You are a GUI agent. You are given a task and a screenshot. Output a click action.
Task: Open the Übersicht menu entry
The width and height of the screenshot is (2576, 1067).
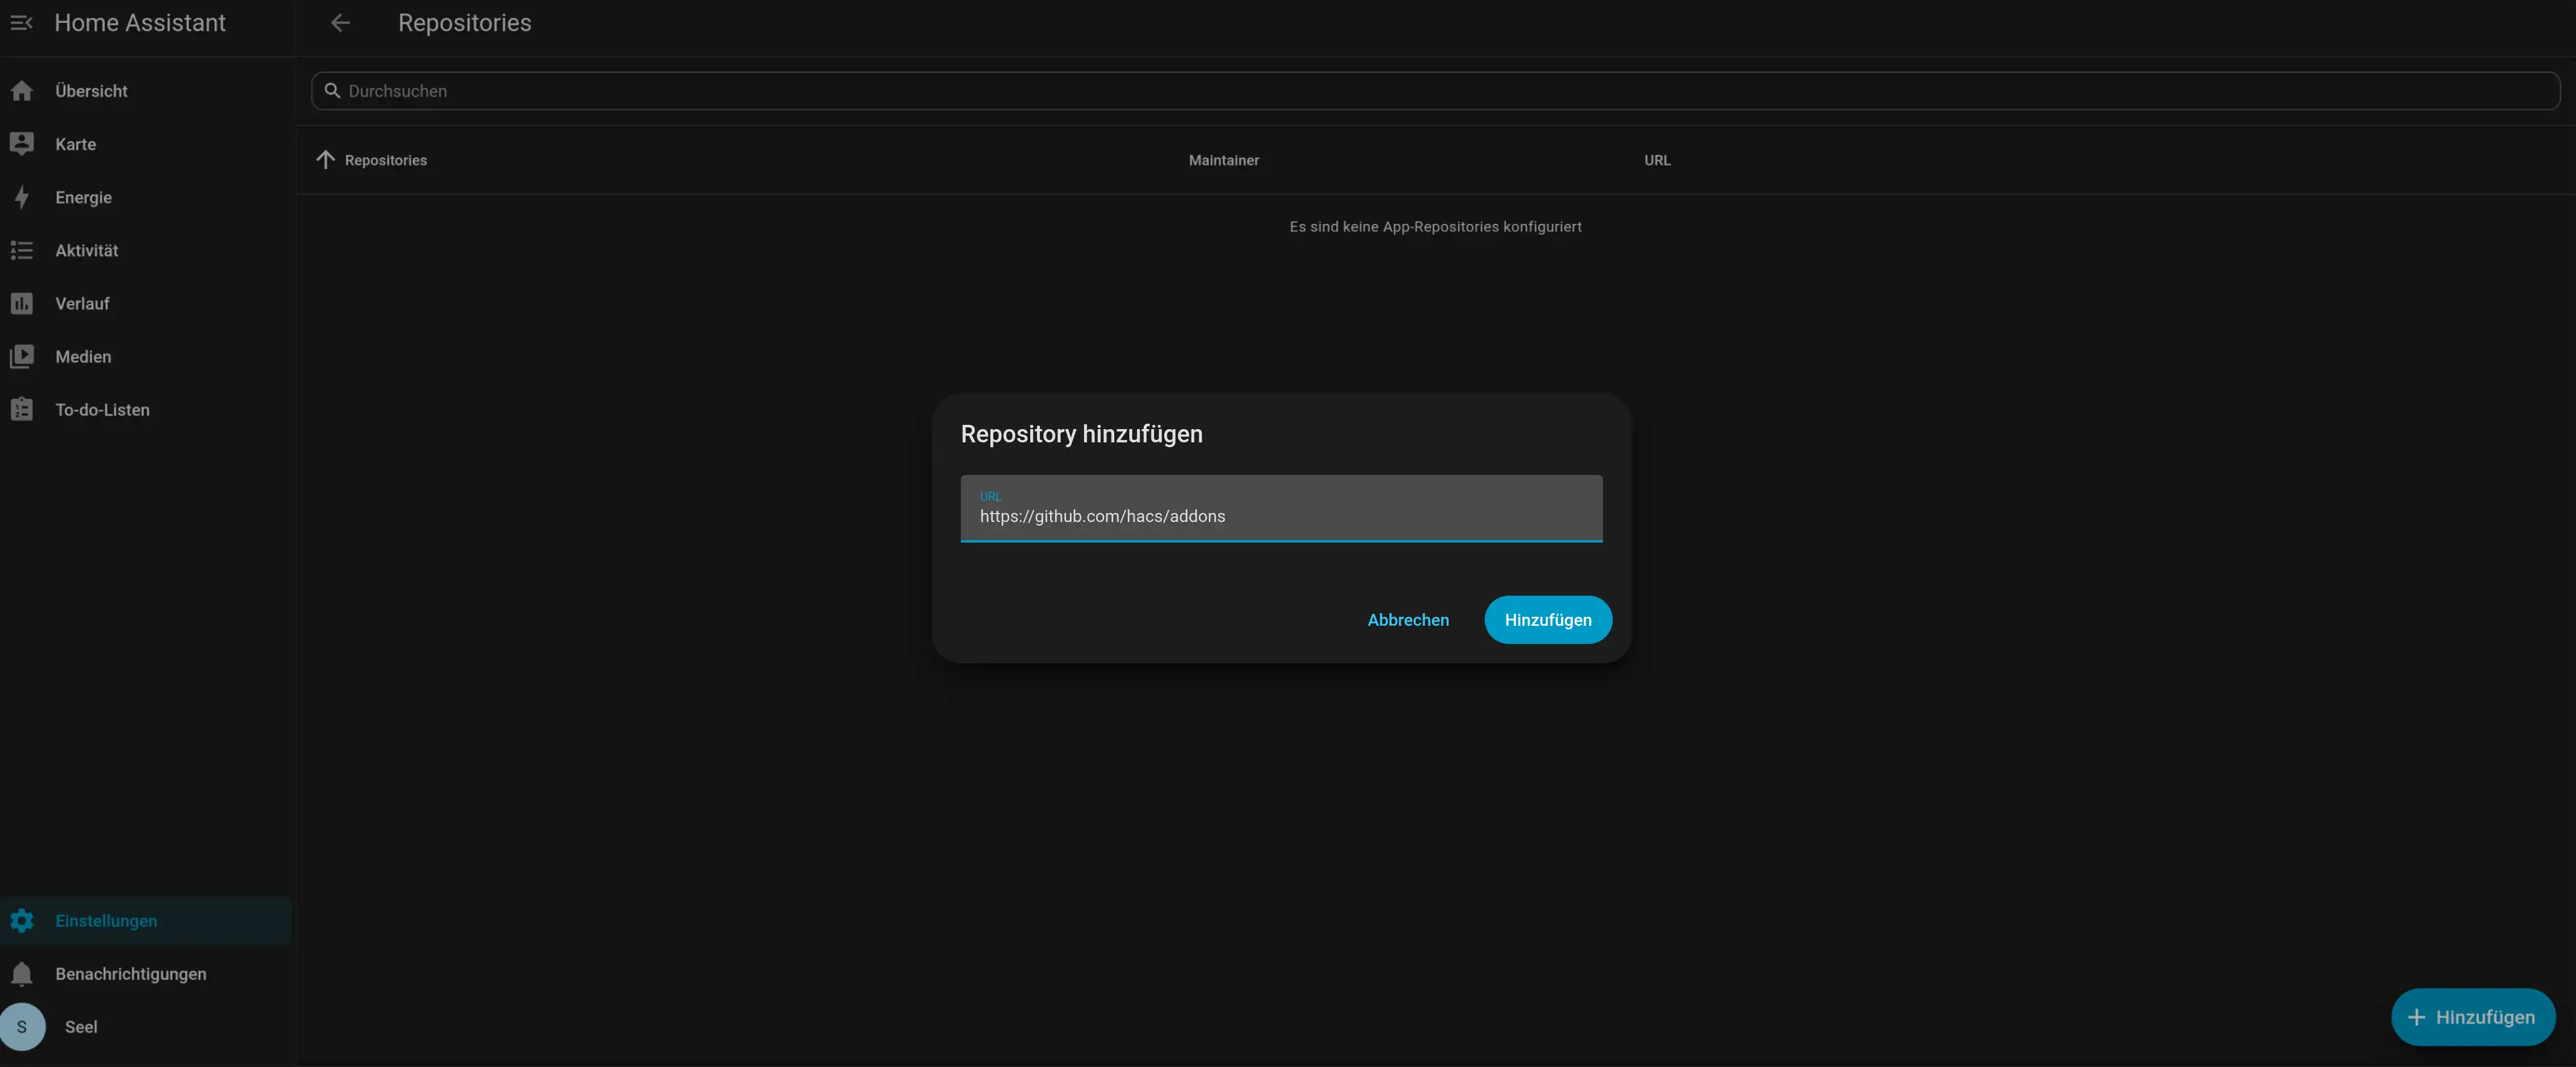click(x=146, y=91)
